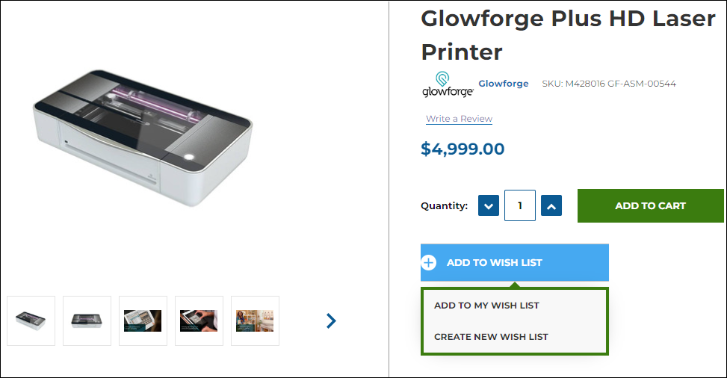Decrease quantity with the down arrow
The height and width of the screenshot is (378, 727).
click(x=489, y=205)
